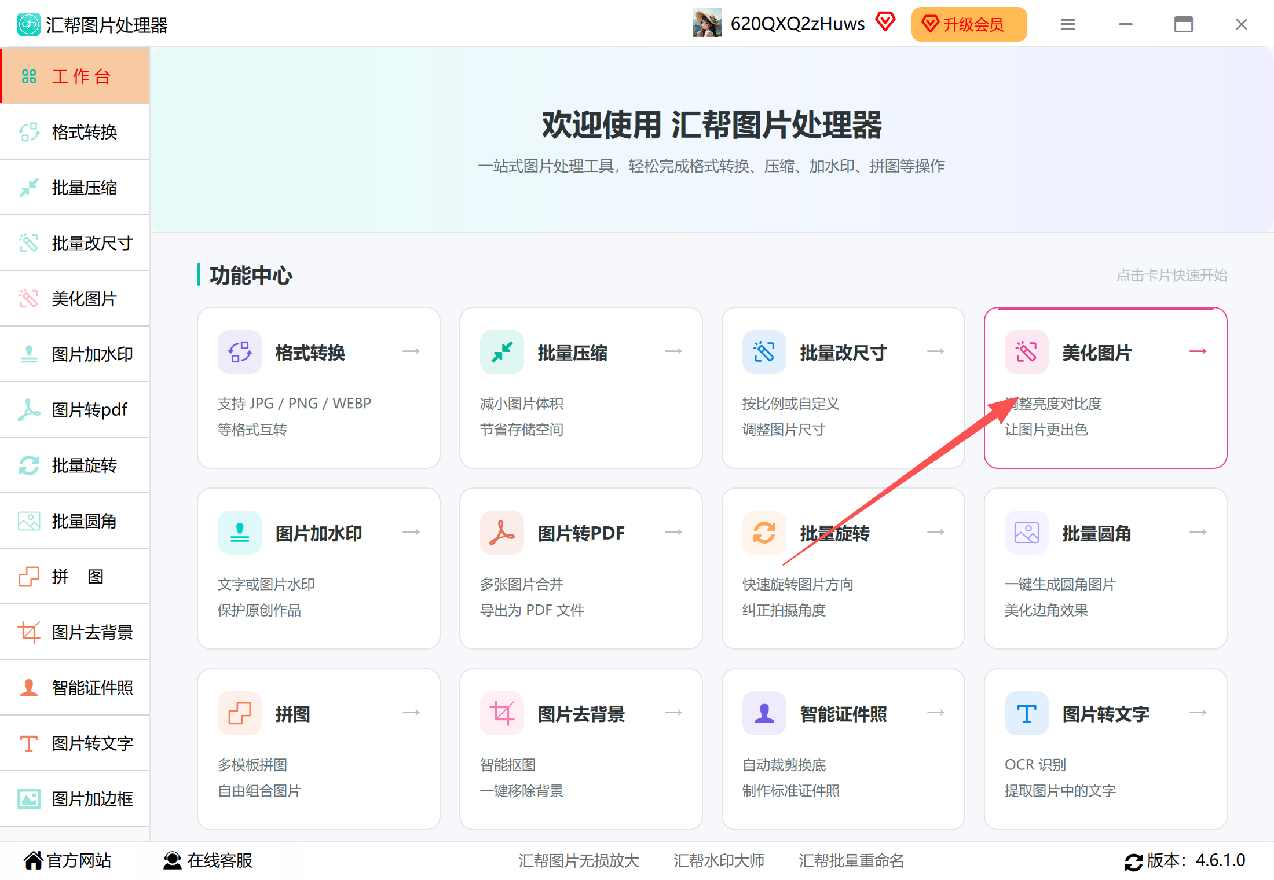Click the 图片转文字 card T icon
The width and height of the screenshot is (1274, 880).
pos(1027,713)
